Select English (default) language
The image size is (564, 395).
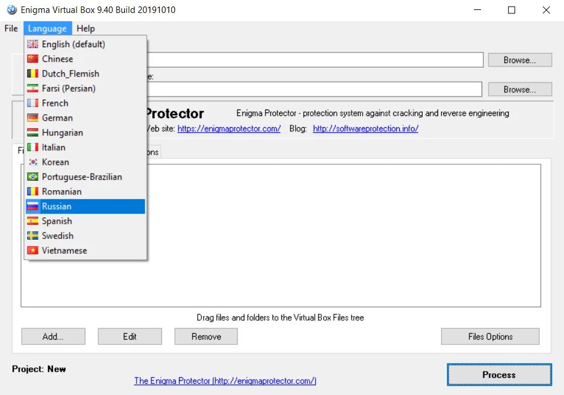[x=85, y=44]
